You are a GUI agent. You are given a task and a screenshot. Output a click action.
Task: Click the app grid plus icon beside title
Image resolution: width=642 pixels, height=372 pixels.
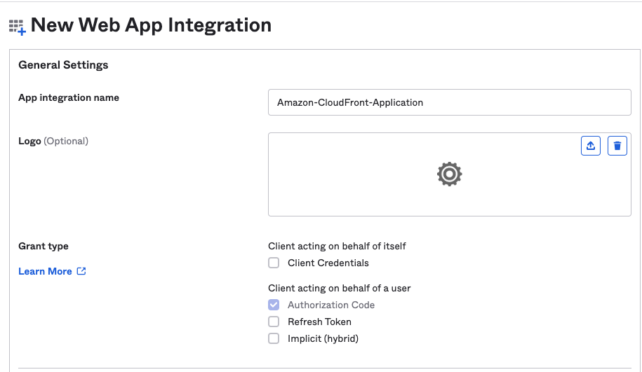[x=18, y=27]
